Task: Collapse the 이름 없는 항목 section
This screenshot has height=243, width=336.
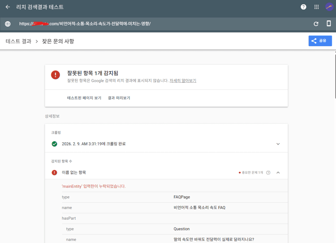Action: pos(278,173)
